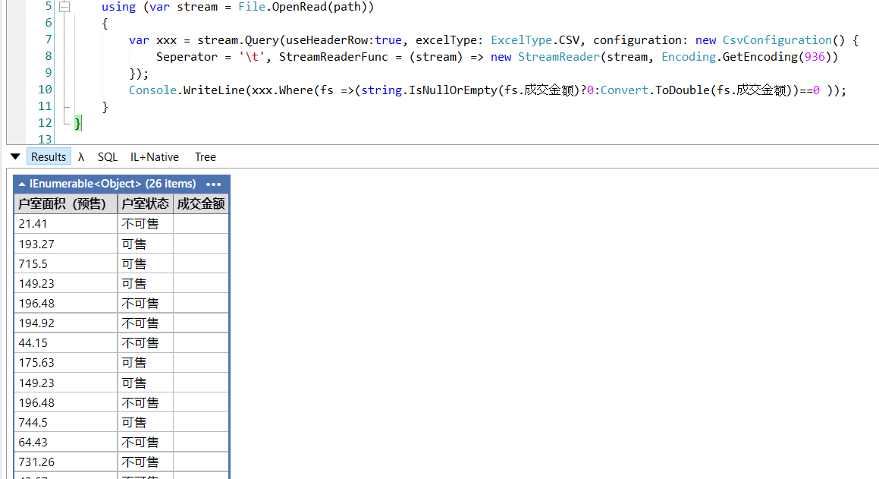Click the Convert.ToDouble call in line 10
879x479 pixels.
(655, 90)
